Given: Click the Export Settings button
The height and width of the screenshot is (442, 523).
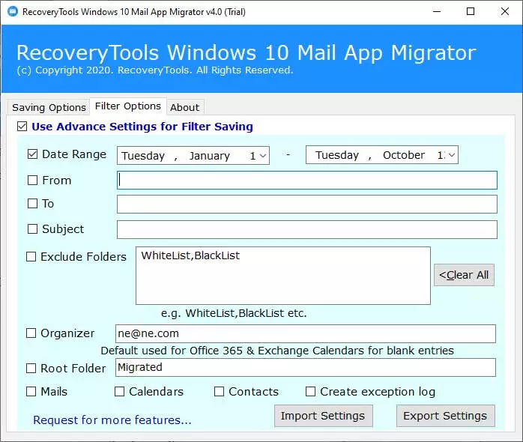Looking at the screenshot, I should tap(445, 416).
